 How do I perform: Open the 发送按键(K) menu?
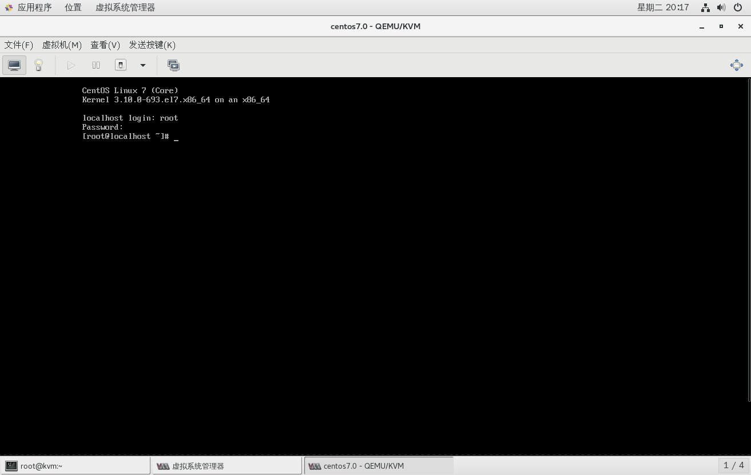(152, 45)
